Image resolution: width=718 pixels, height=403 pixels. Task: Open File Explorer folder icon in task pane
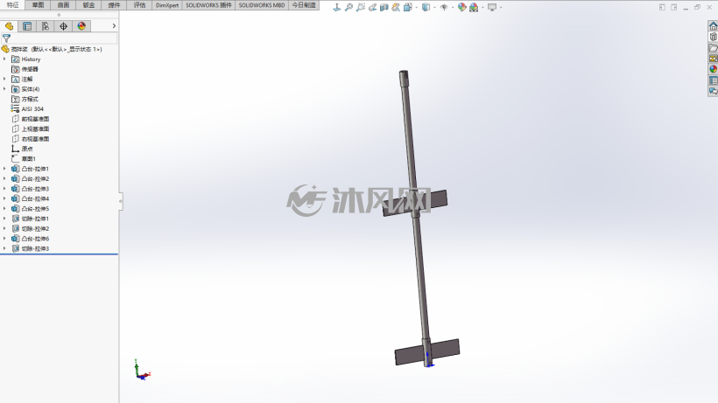pyautogui.click(x=713, y=48)
